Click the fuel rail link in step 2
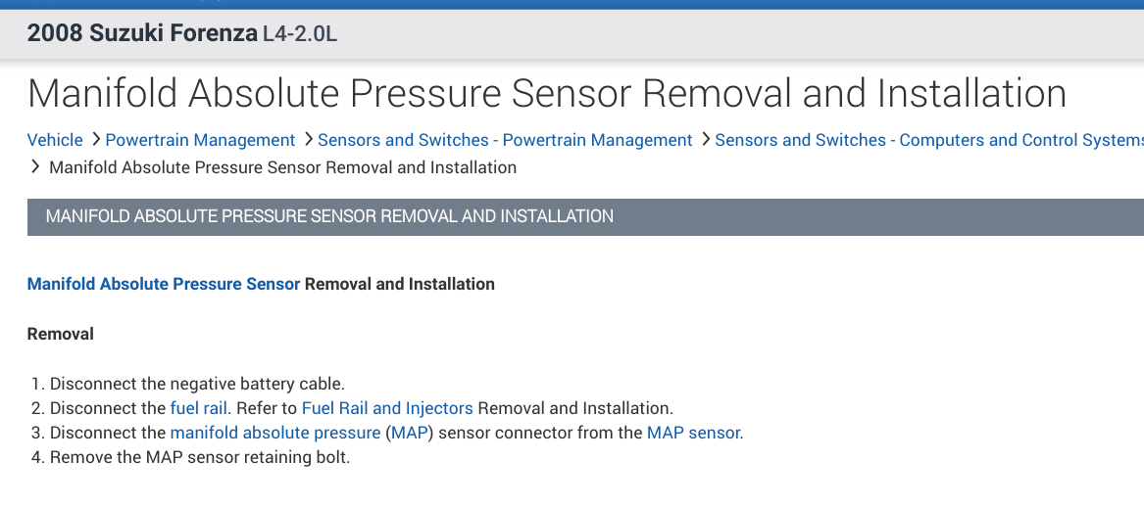The width and height of the screenshot is (1144, 507). point(198,408)
